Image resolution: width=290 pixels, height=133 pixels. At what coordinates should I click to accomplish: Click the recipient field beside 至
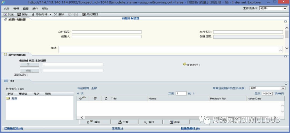coord(73,64)
